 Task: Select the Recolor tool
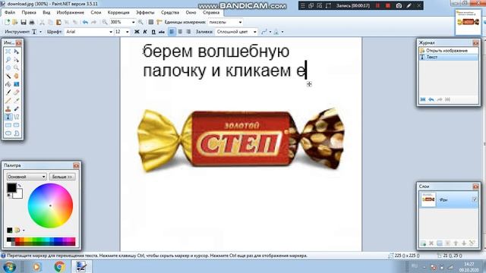pyautogui.click(x=16, y=108)
